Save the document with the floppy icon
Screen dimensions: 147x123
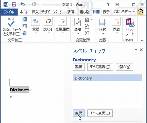pos(14,5)
